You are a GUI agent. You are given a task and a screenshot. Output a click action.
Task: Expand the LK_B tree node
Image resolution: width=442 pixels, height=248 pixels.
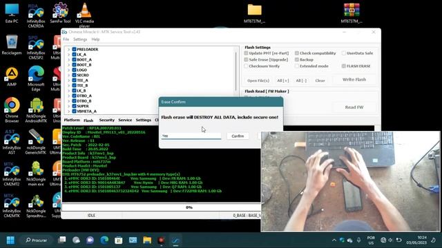pos(68,91)
